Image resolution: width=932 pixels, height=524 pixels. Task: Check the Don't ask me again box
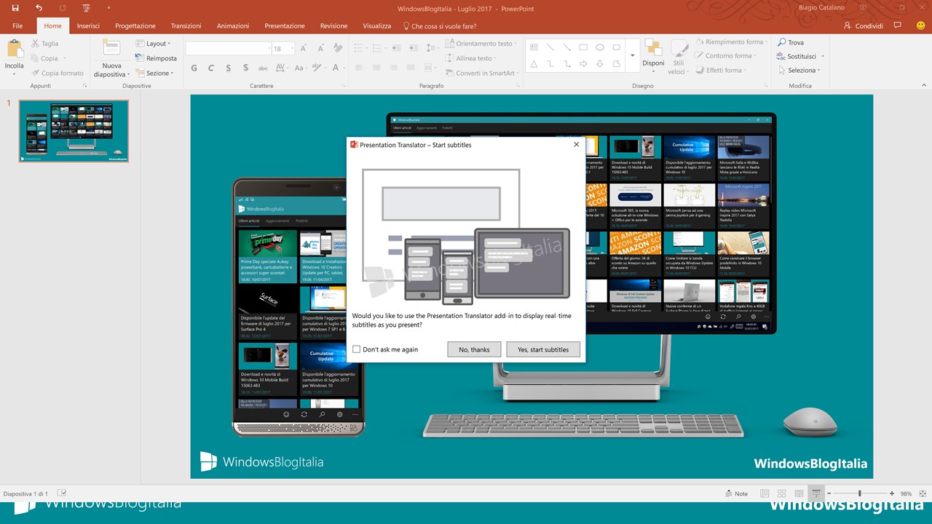(x=356, y=349)
